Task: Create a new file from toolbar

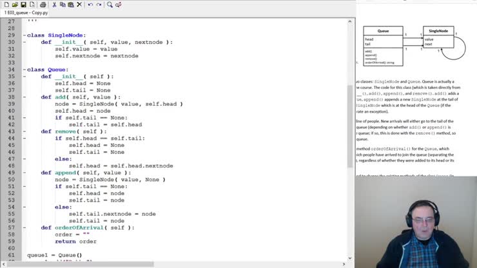Action: tap(5, 5)
